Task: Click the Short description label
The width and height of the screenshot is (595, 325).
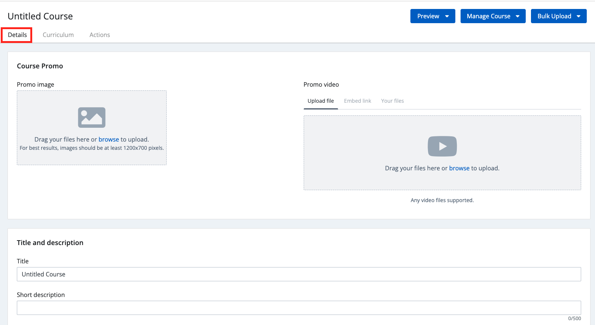Action: point(41,295)
